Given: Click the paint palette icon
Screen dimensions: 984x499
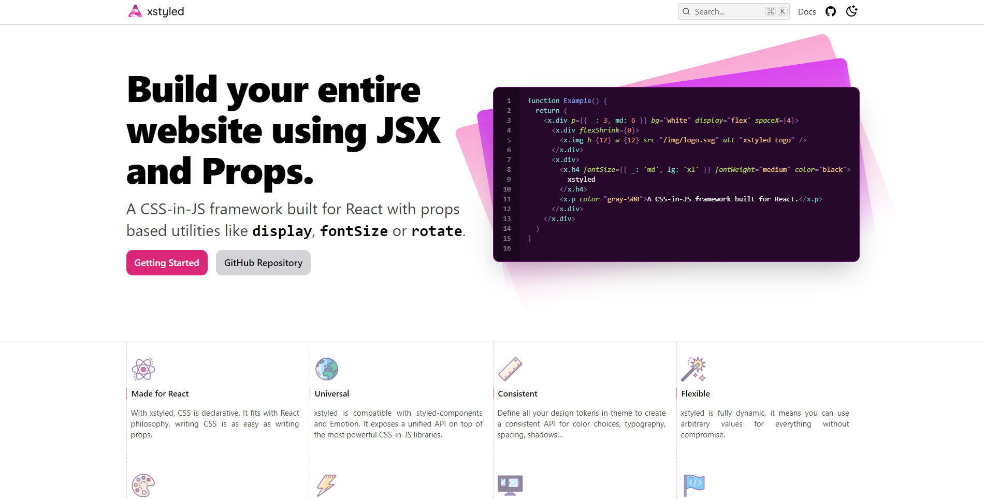Looking at the screenshot, I should tap(143, 486).
